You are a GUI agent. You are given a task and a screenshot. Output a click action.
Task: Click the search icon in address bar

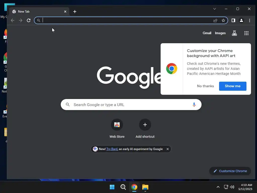point(38,20)
